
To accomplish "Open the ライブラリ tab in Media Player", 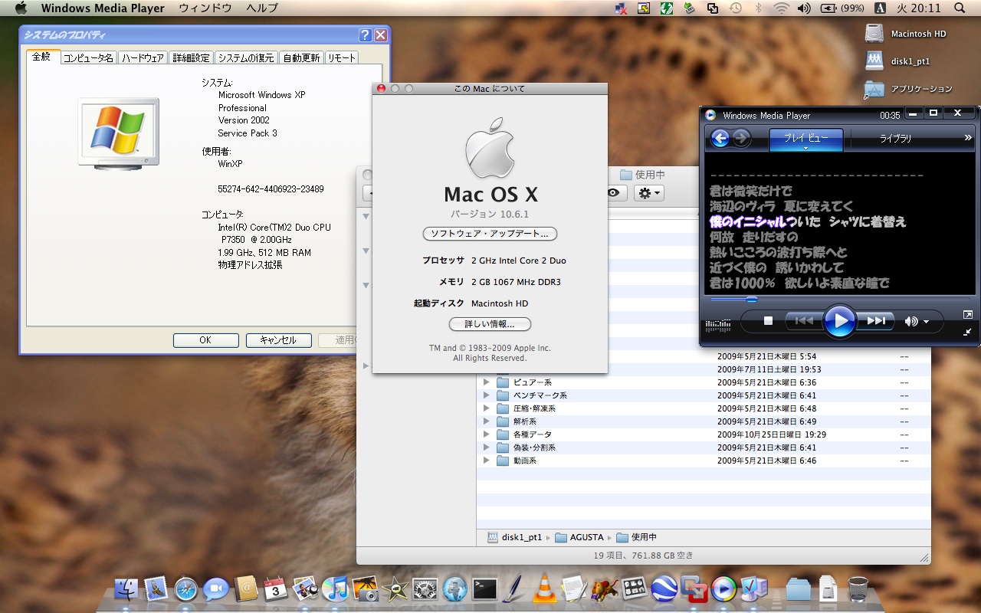I will pos(895,139).
